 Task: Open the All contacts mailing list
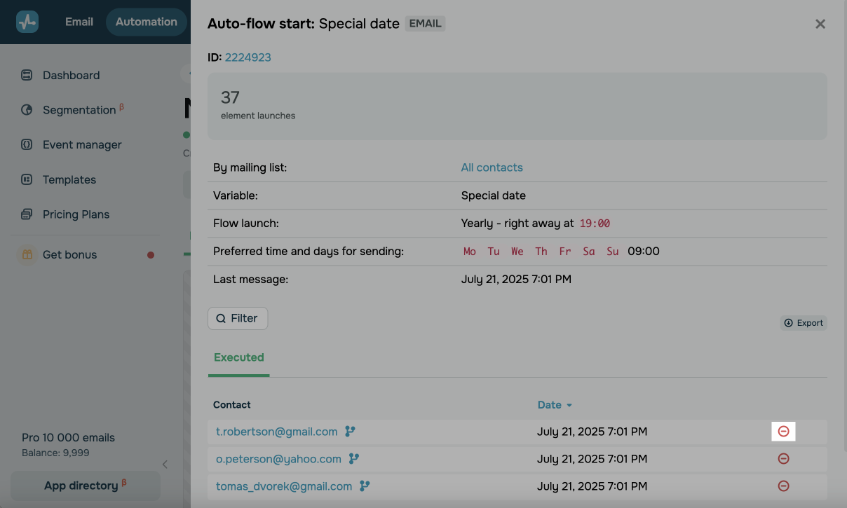point(492,167)
